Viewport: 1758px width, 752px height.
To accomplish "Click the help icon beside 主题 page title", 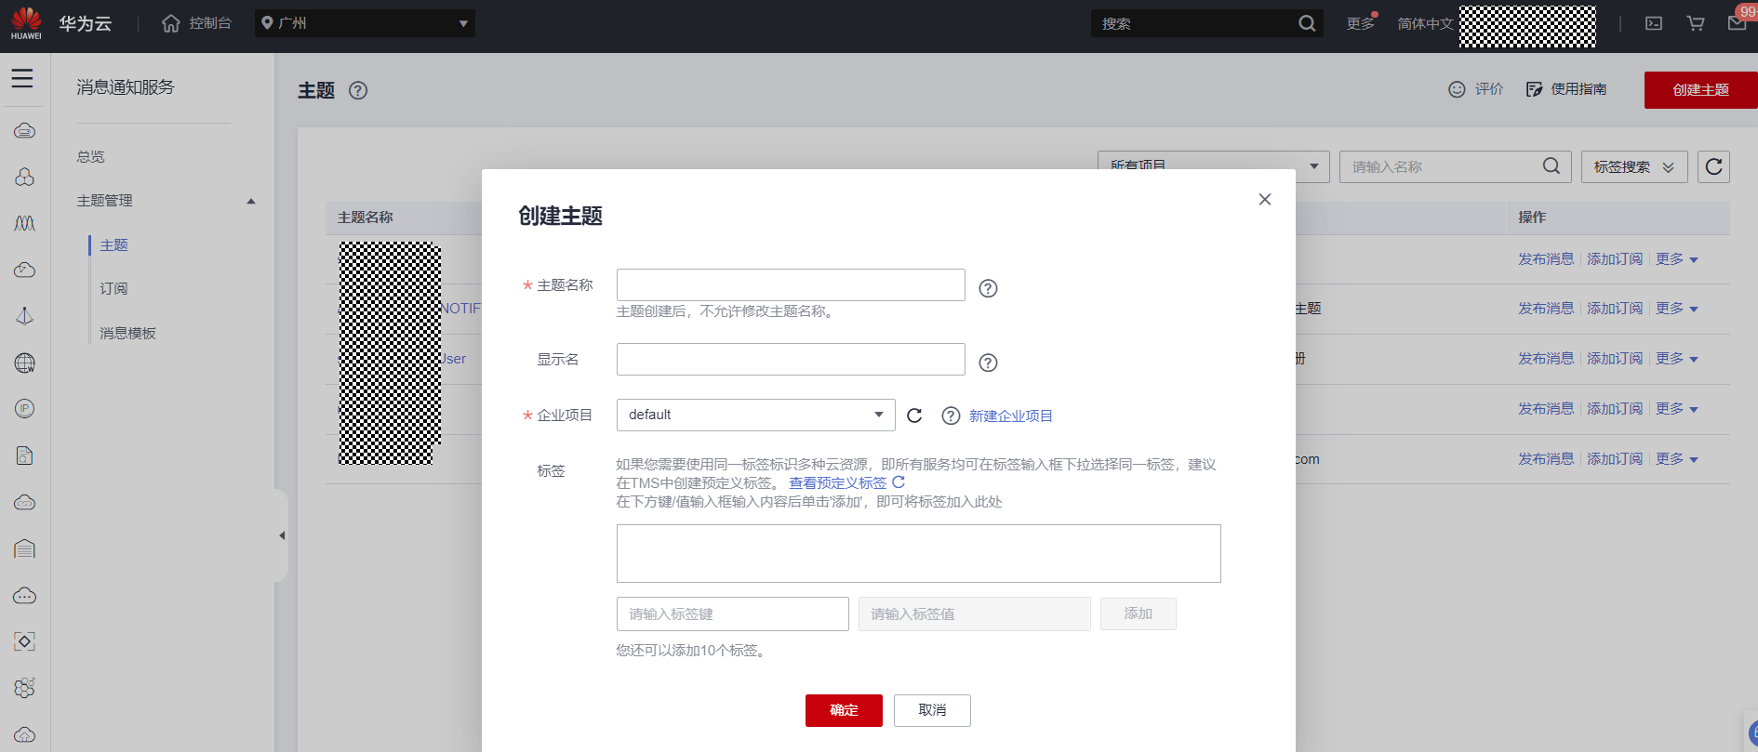I will (x=358, y=90).
